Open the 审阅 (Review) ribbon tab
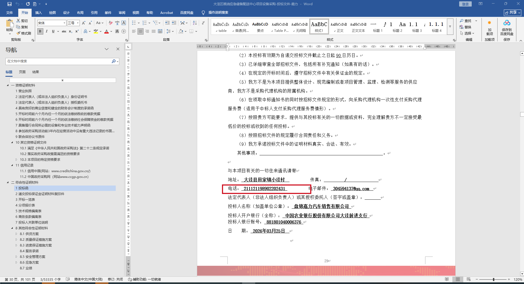Image resolution: width=524 pixels, height=284 pixels. pos(122,13)
